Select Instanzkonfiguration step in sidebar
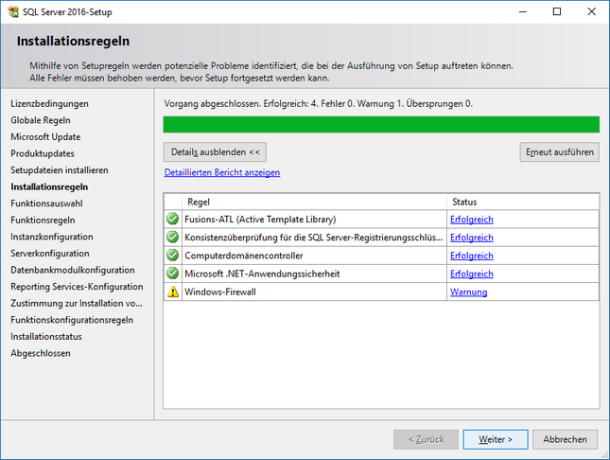610x460 pixels. (52, 237)
